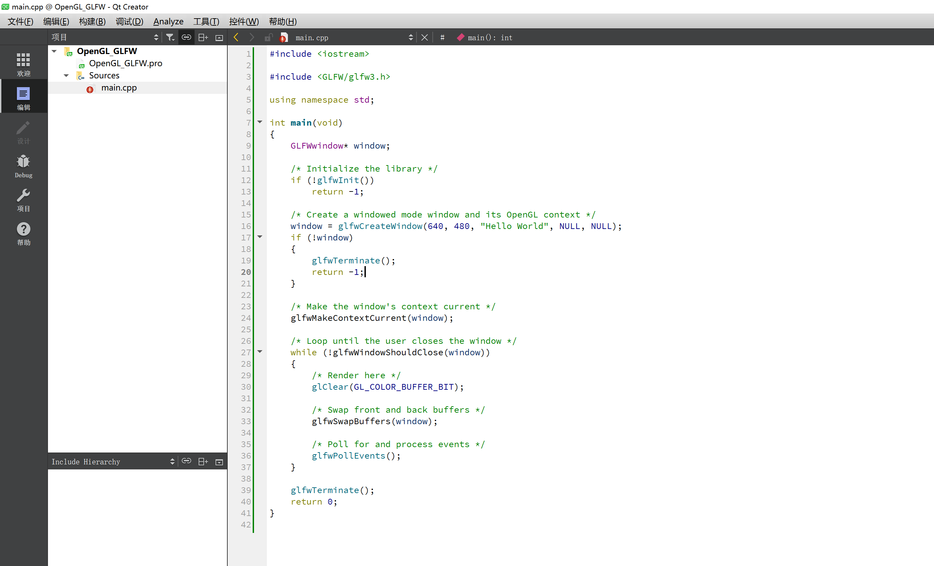Open Projects (项目) mode wrench icon
The height and width of the screenshot is (566, 934).
tap(24, 200)
